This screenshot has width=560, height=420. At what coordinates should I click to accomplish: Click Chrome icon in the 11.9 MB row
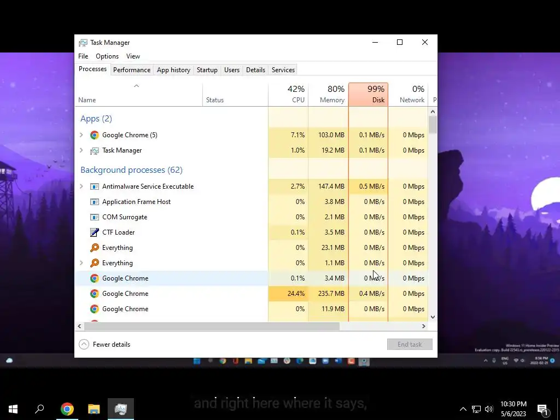[94, 309]
